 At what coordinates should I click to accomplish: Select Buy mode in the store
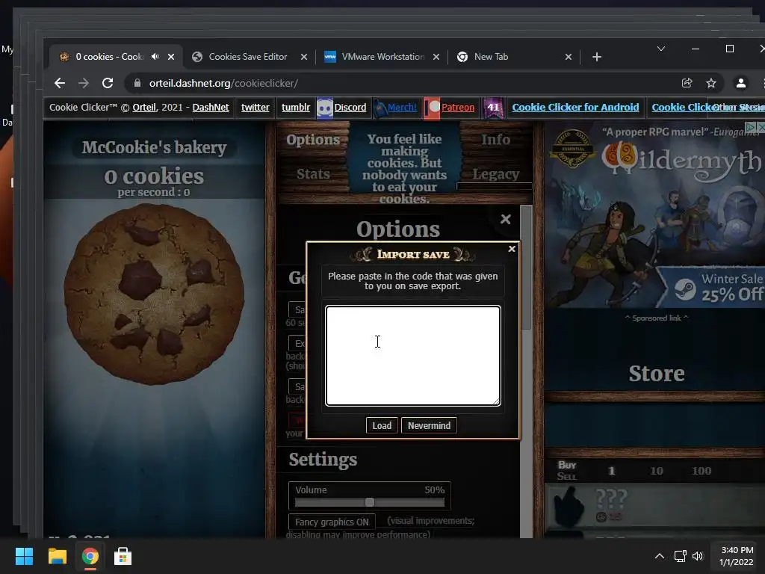tap(567, 465)
